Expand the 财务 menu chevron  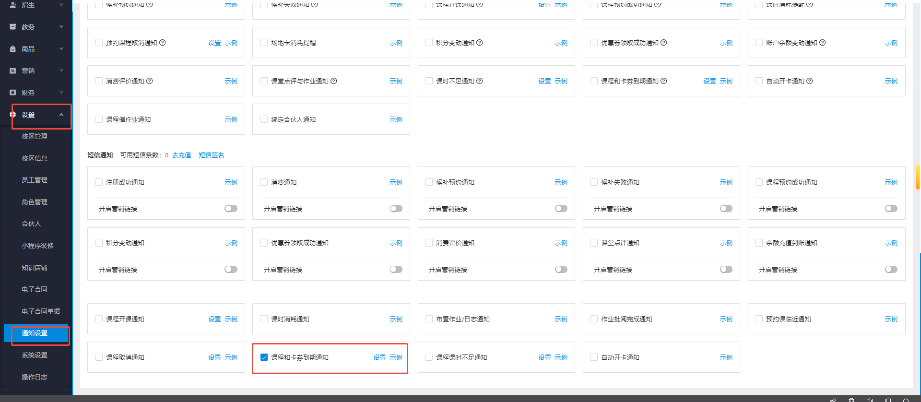click(61, 93)
